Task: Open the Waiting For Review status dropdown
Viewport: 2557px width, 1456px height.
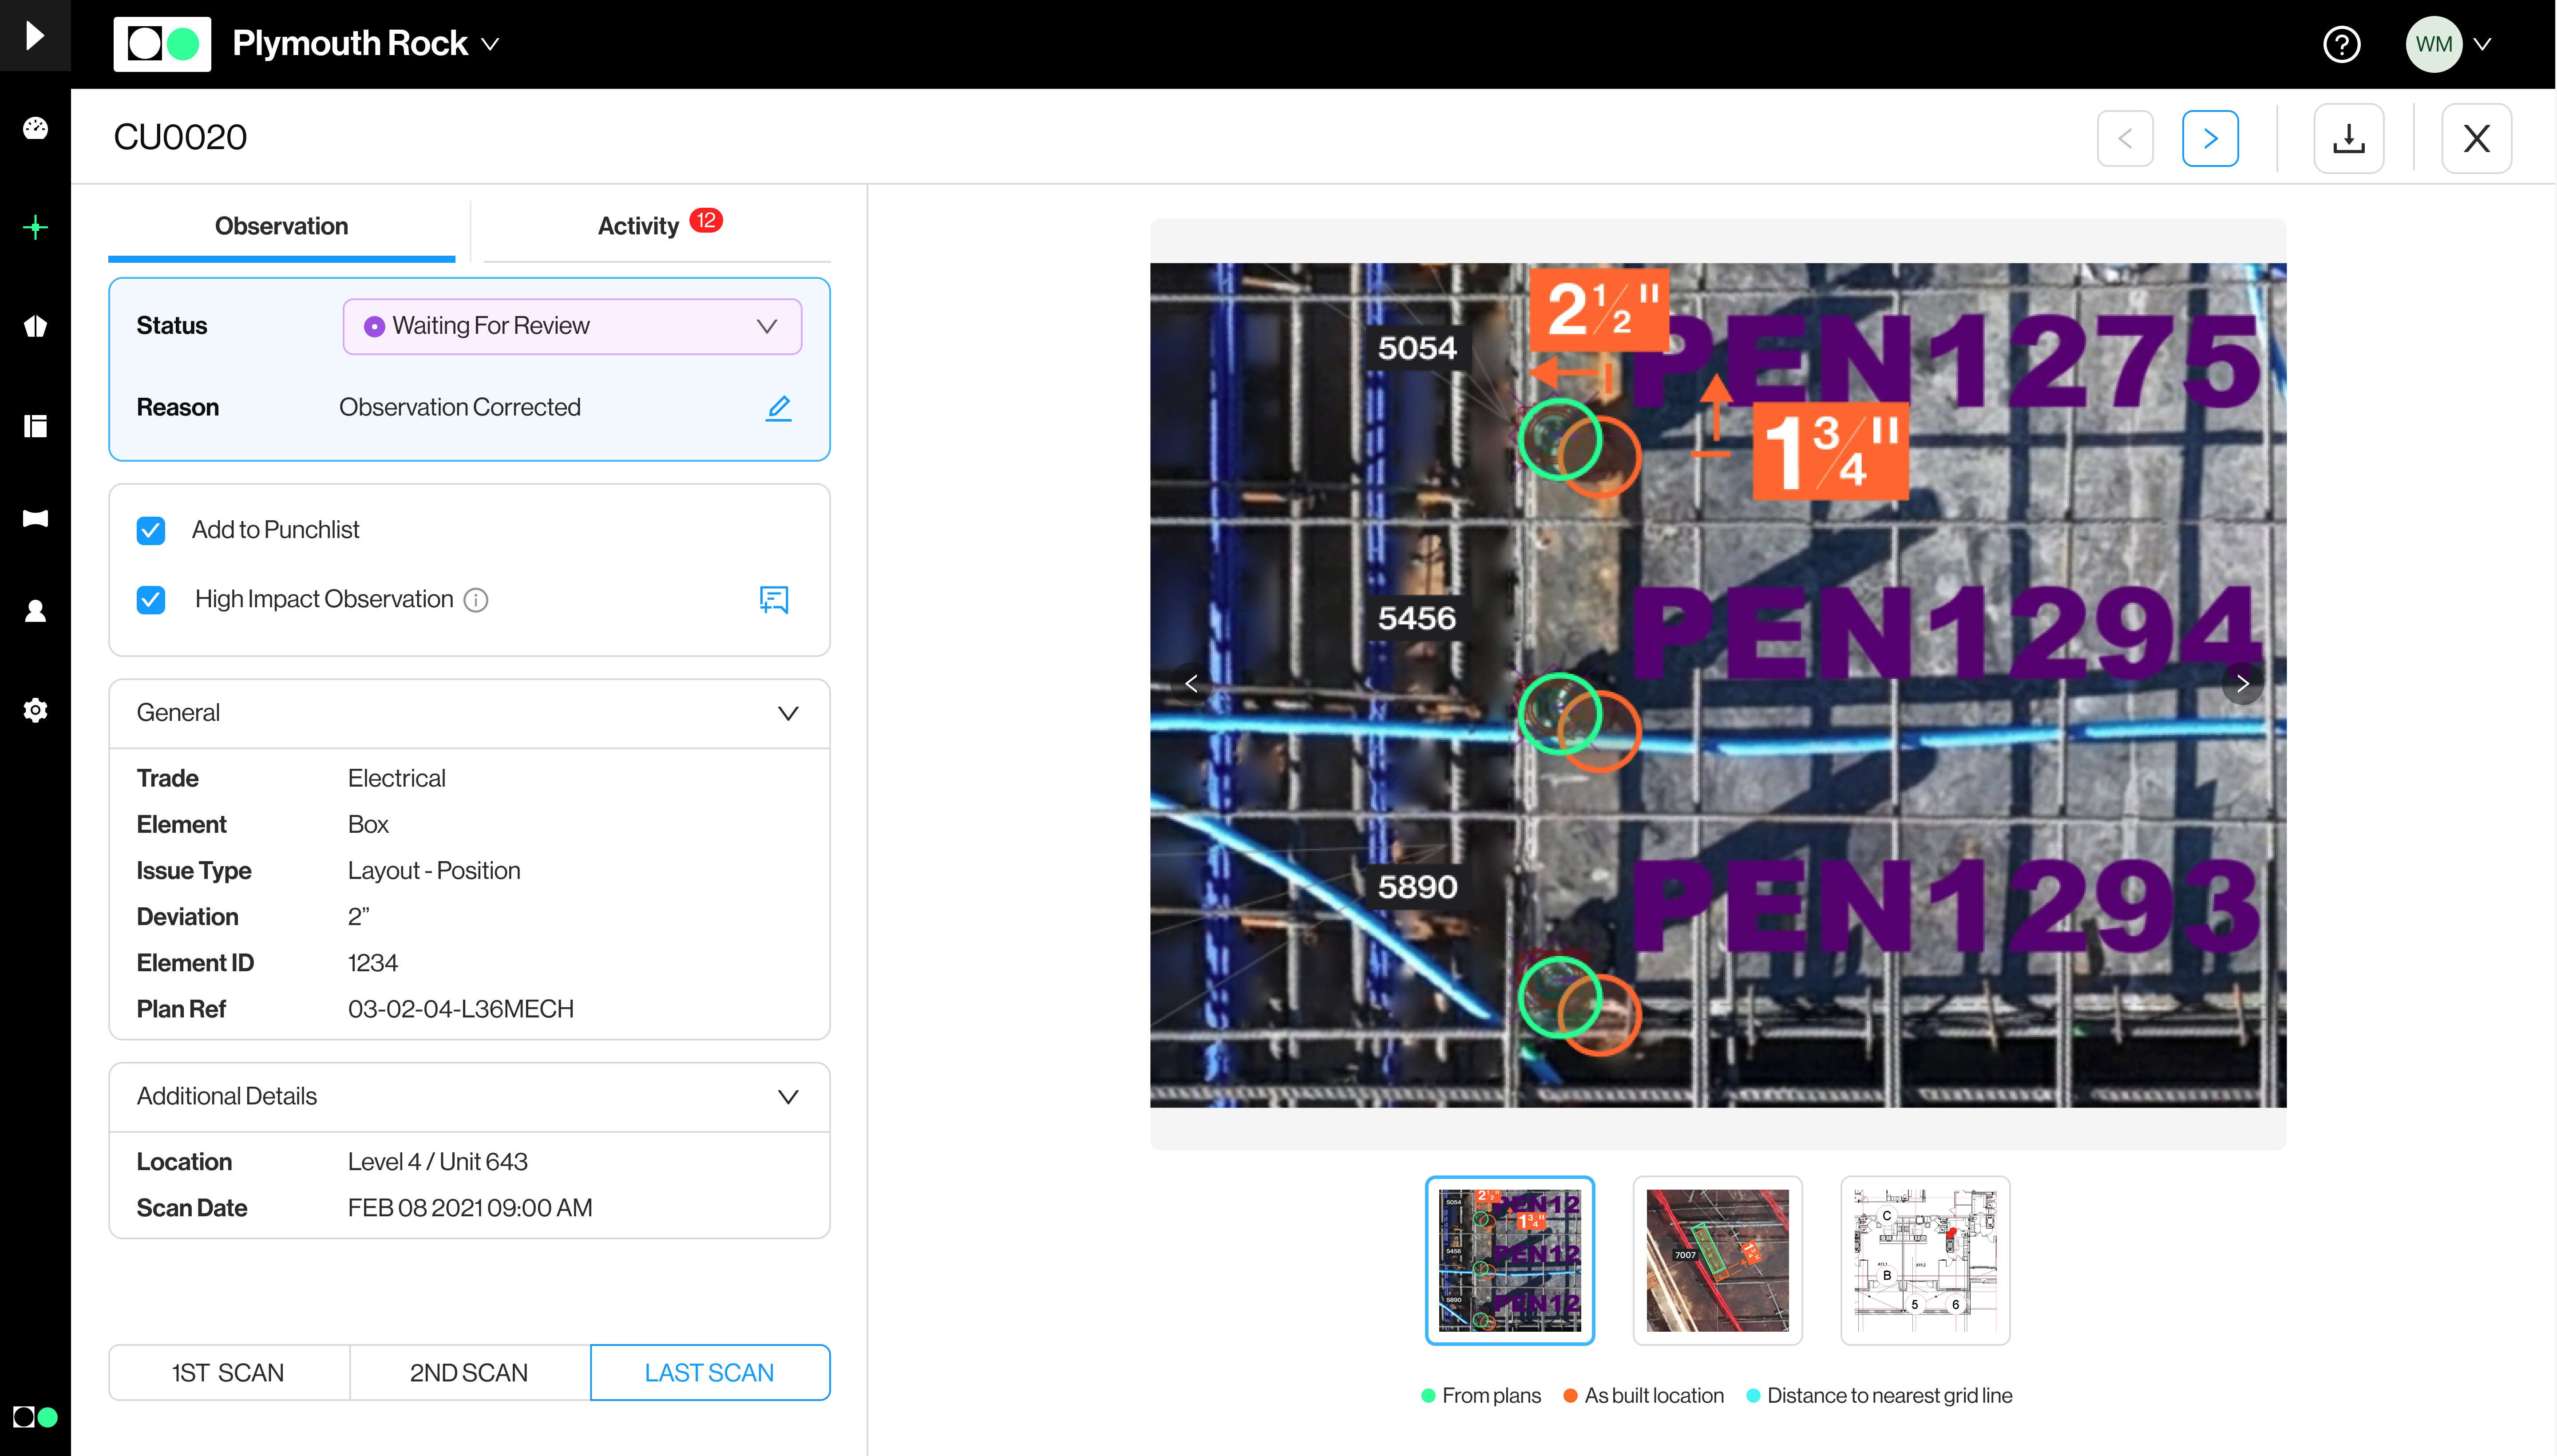Action: (572, 326)
